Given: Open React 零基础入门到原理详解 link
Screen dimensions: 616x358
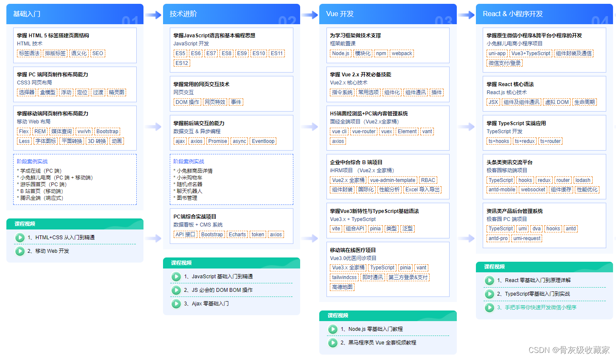Looking at the screenshot, I should [x=534, y=280].
